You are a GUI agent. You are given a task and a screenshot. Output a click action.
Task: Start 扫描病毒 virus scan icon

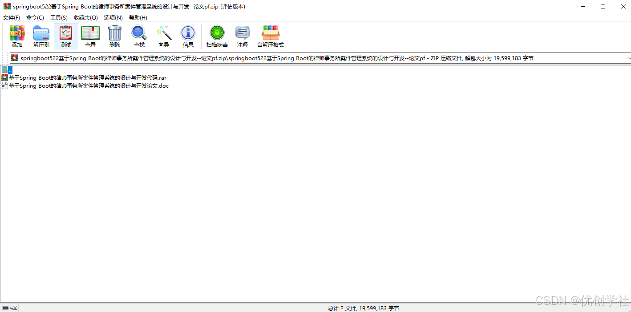217,36
